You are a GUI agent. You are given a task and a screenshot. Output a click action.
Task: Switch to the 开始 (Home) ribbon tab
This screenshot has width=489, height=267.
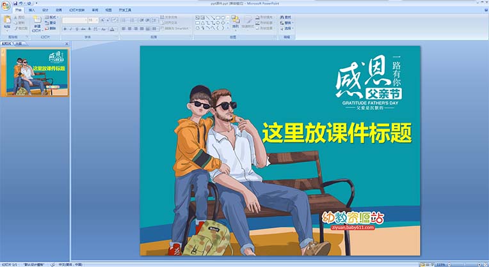tap(19, 10)
